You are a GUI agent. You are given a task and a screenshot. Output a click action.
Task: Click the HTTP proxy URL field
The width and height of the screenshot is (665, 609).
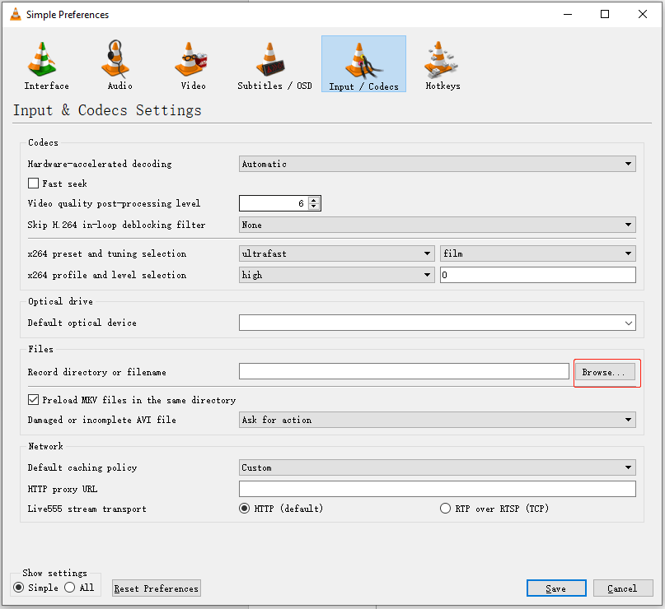[438, 489]
